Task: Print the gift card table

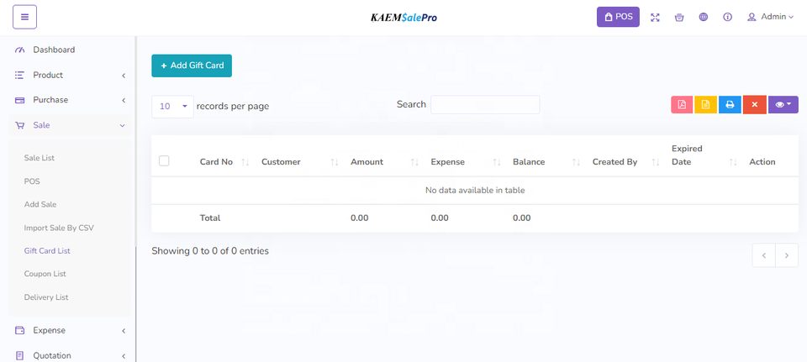Action: pyautogui.click(x=730, y=105)
